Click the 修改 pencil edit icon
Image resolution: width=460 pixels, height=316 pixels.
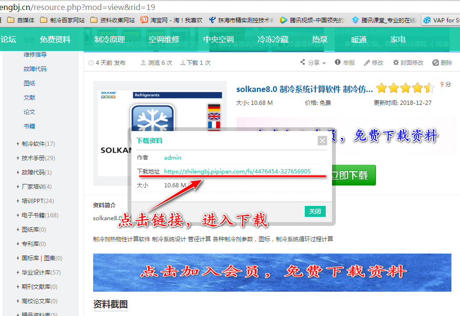[367, 62]
